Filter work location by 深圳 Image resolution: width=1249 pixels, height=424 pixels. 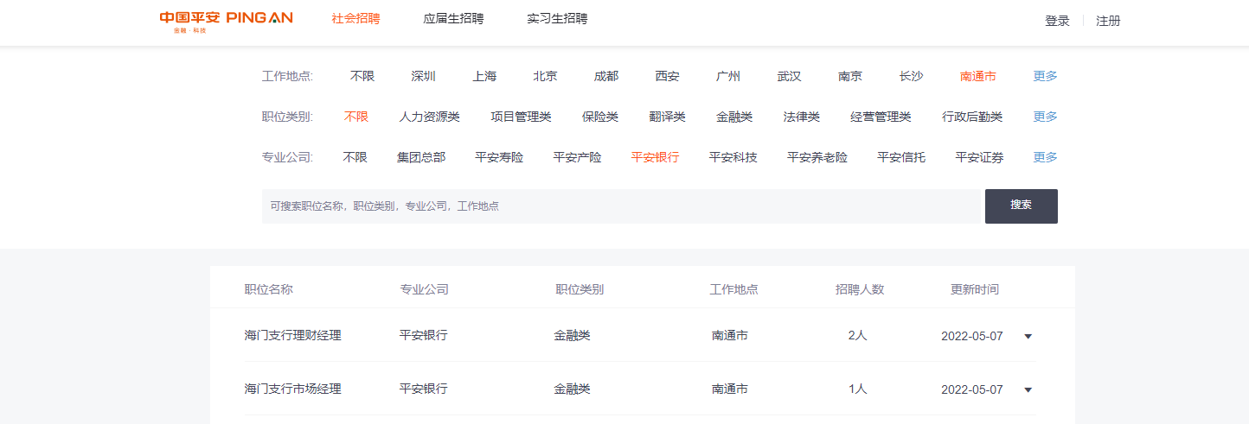coord(424,76)
